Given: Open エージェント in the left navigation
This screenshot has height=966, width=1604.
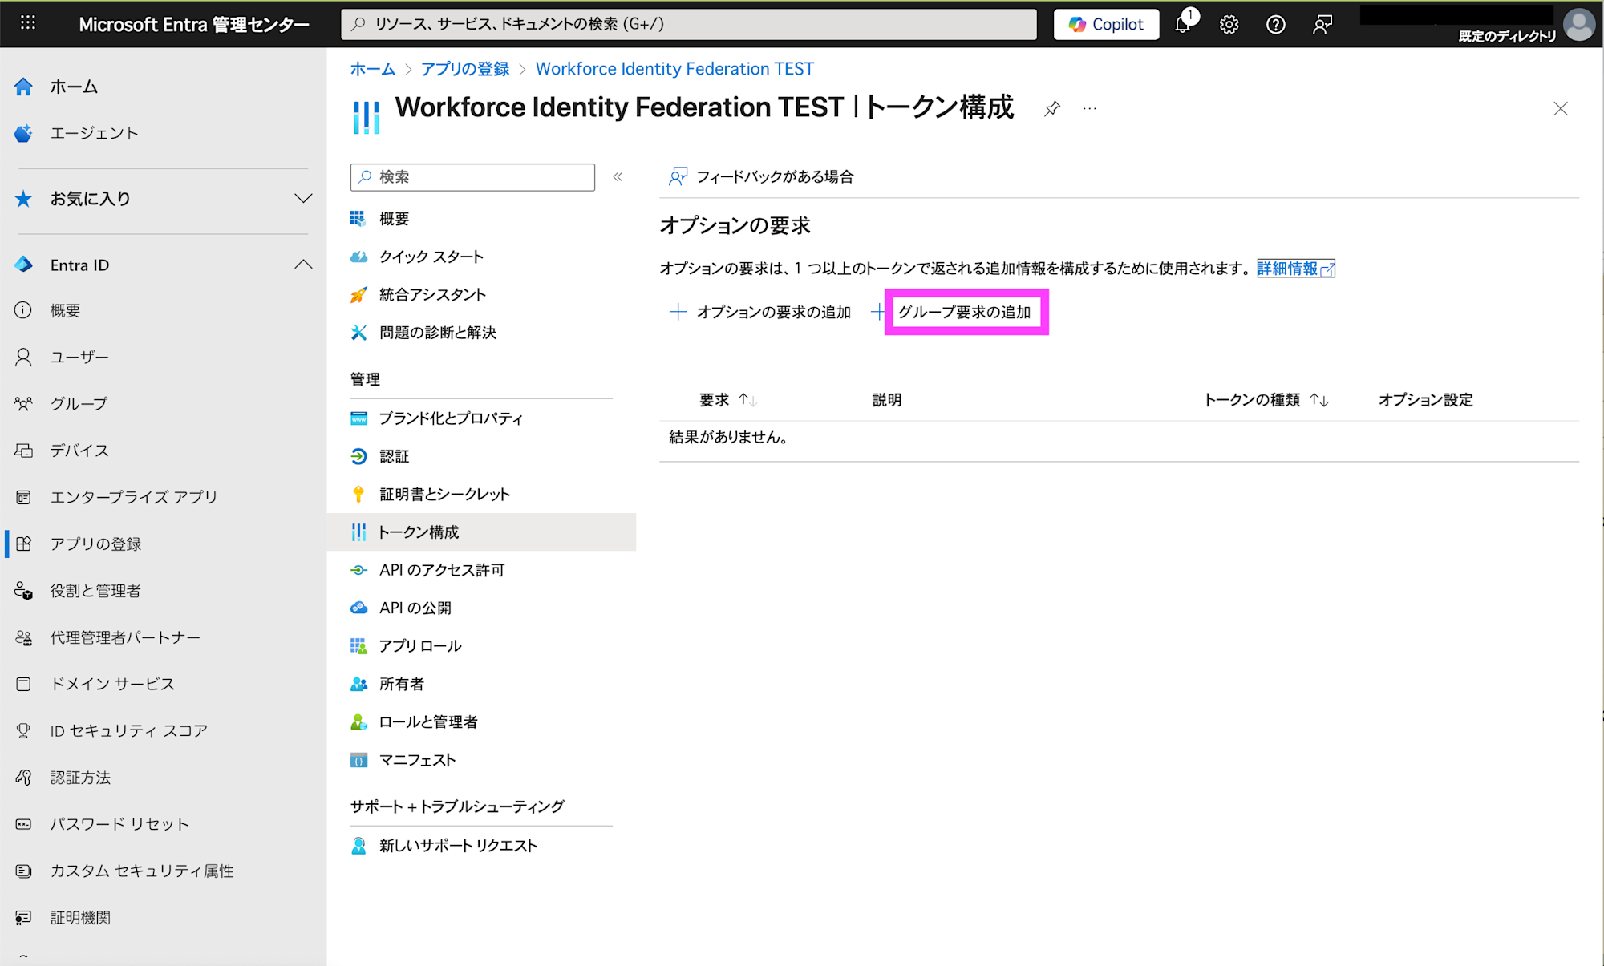Looking at the screenshot, I should pos(94,133).
